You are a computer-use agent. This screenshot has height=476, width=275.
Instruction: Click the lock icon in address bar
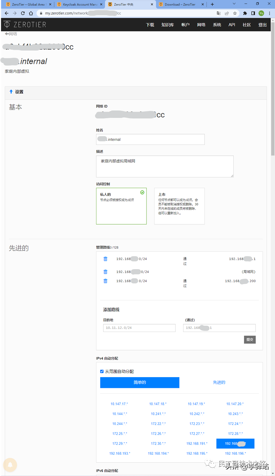pos(41,13)
